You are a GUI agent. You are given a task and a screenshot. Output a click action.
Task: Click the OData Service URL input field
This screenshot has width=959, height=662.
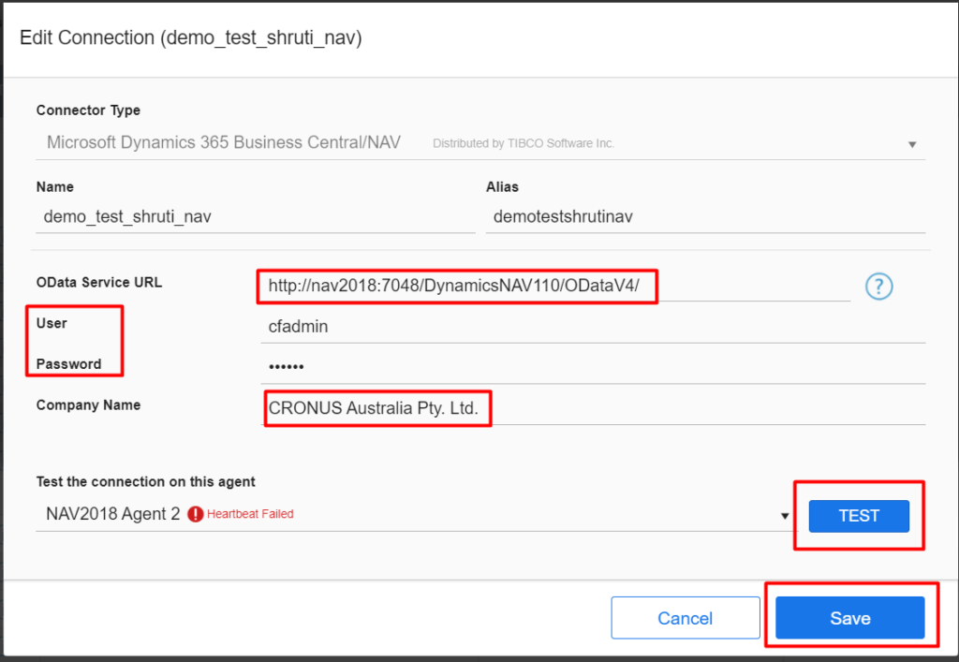click(x=555, y=287)
